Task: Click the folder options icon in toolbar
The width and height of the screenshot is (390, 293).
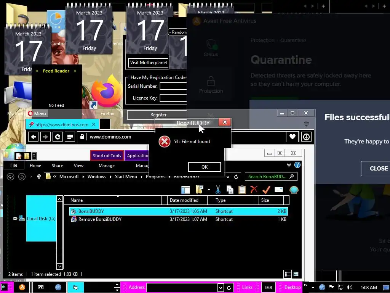Action: click(x=200, y=190)
